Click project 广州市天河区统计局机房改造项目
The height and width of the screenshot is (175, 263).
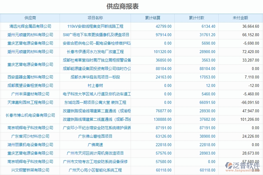click(x=96, y=153)
